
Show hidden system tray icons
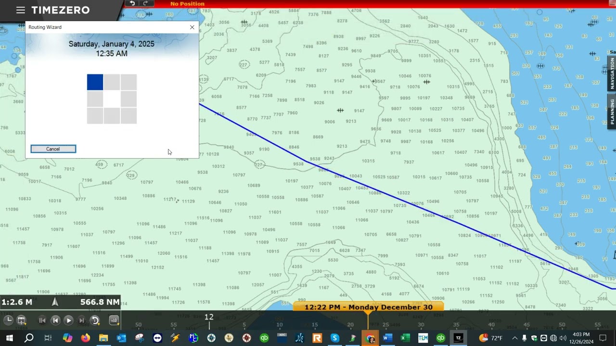click(515, 338)
